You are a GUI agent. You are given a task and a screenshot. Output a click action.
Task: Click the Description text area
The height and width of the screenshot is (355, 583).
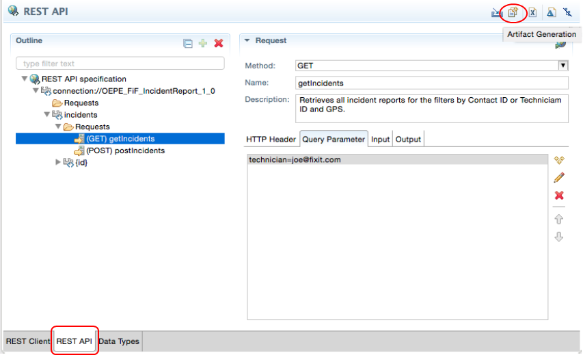tap(432, 108)
